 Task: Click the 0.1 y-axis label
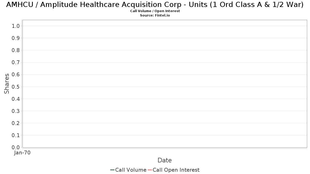[x=16, y=135]
